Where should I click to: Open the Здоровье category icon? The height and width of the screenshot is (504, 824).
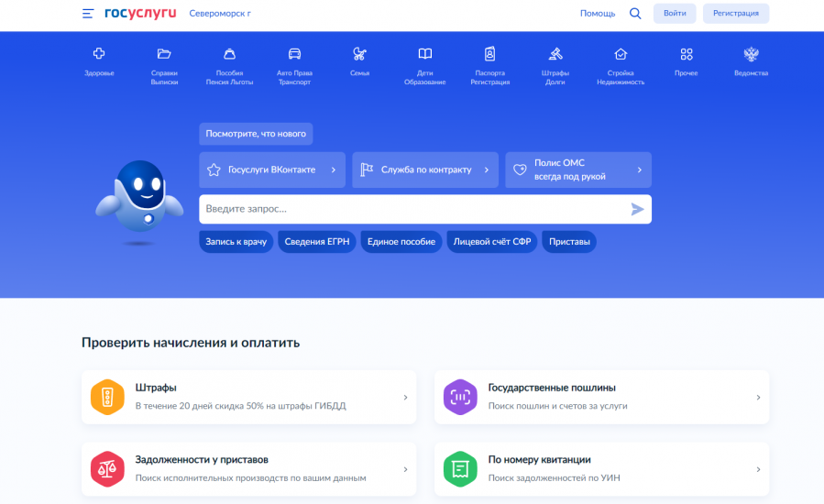click(x=99, y=53)
